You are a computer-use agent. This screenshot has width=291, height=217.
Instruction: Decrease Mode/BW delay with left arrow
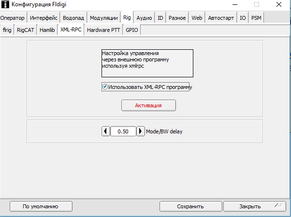coord(105,131)
